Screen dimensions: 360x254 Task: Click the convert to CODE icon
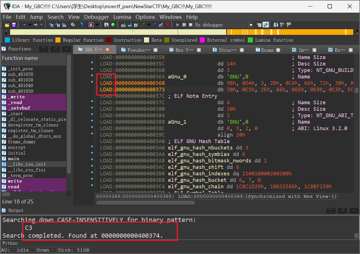click(x=123, y=25)
